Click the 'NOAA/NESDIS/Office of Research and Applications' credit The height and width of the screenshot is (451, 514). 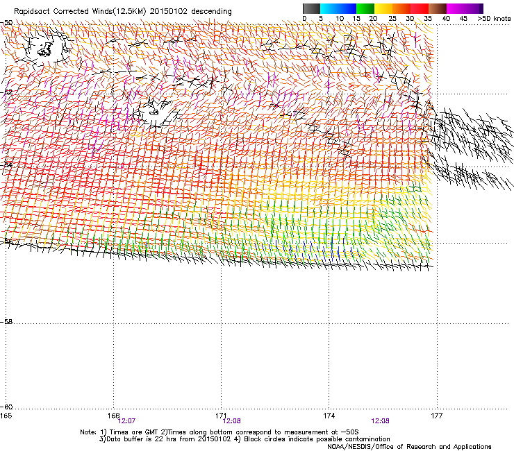click(409, 447)
